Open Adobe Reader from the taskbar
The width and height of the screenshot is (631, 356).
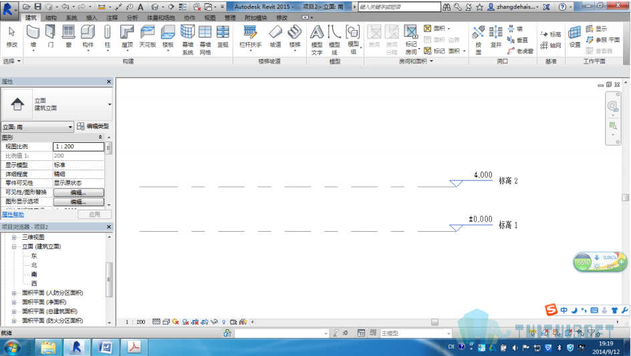[134, 347]
